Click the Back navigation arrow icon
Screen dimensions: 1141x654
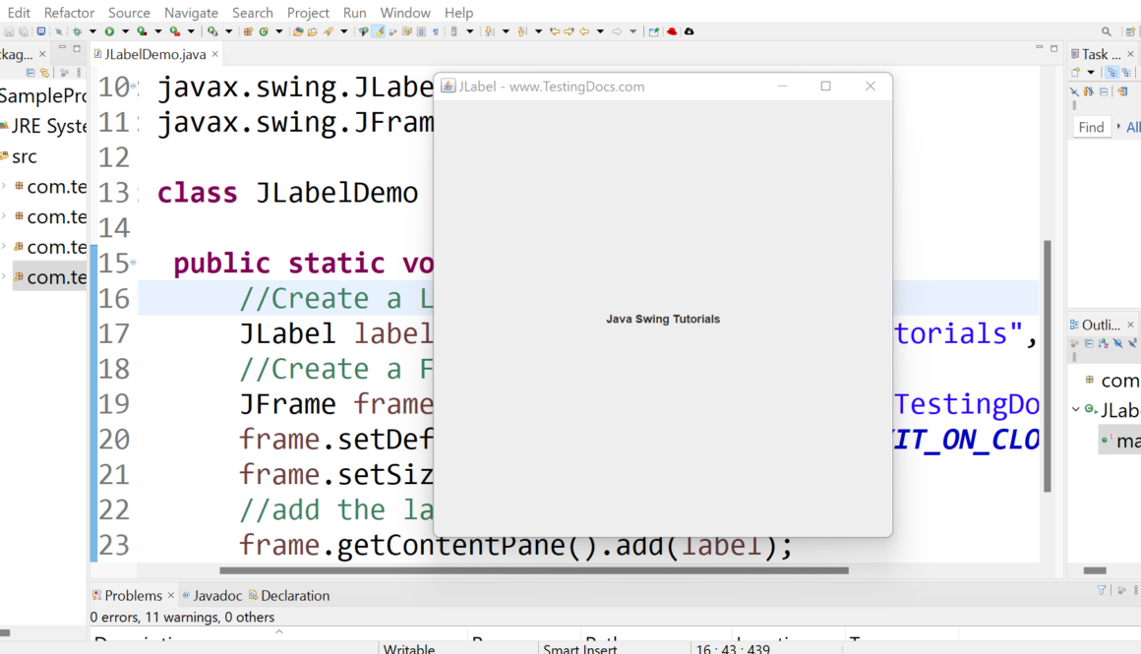click(x=584, y=31)
